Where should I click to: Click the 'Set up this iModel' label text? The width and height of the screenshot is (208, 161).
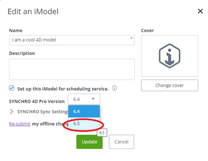click(63, 89)
